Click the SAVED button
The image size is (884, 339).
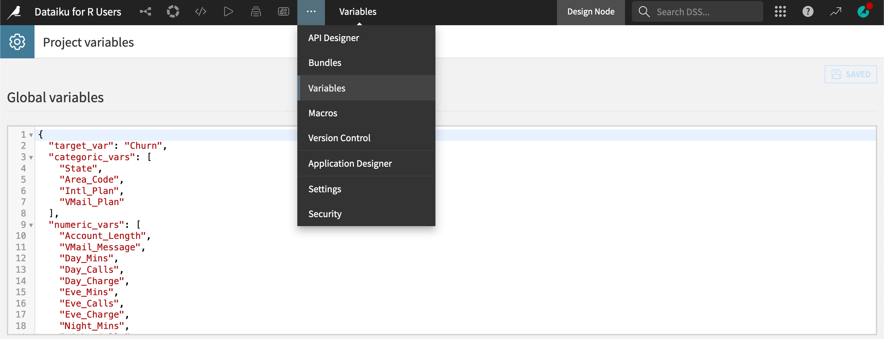click(x=851, y=74)
